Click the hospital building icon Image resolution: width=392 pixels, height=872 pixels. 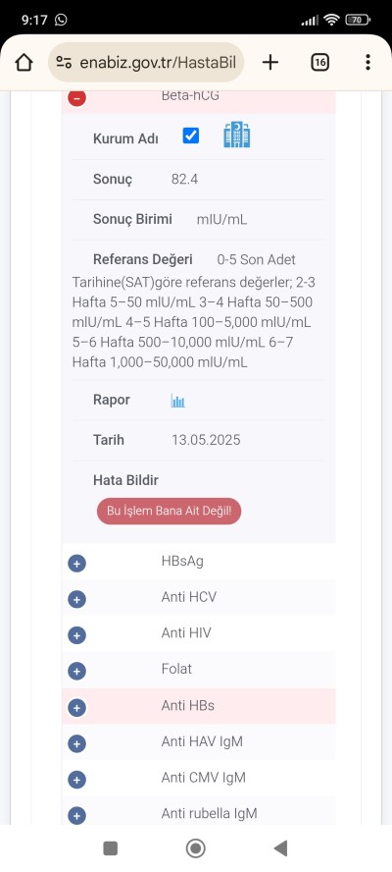tap(236, 136)
